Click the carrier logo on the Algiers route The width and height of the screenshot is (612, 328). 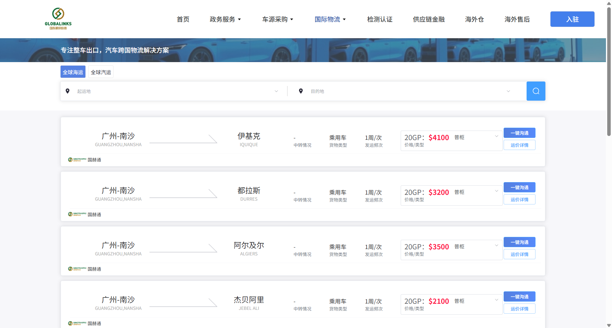pos(77,269)
